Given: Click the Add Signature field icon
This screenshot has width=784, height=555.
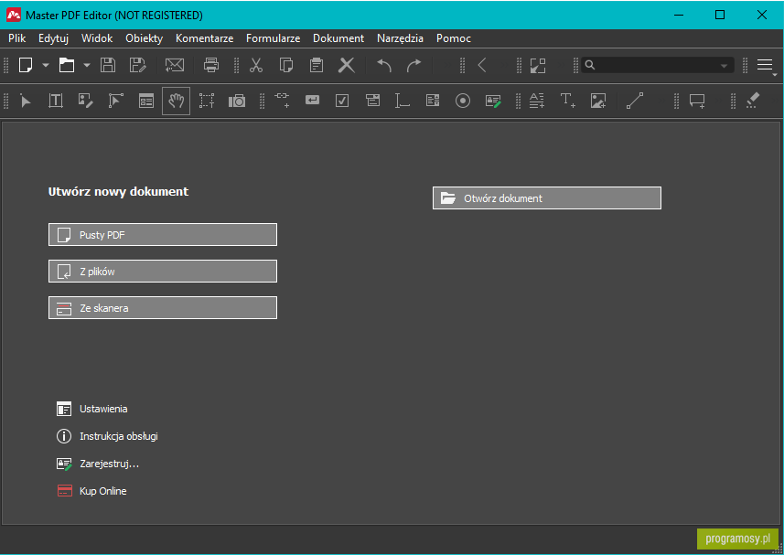Looking at the screenshot, I should pos(493,101).
